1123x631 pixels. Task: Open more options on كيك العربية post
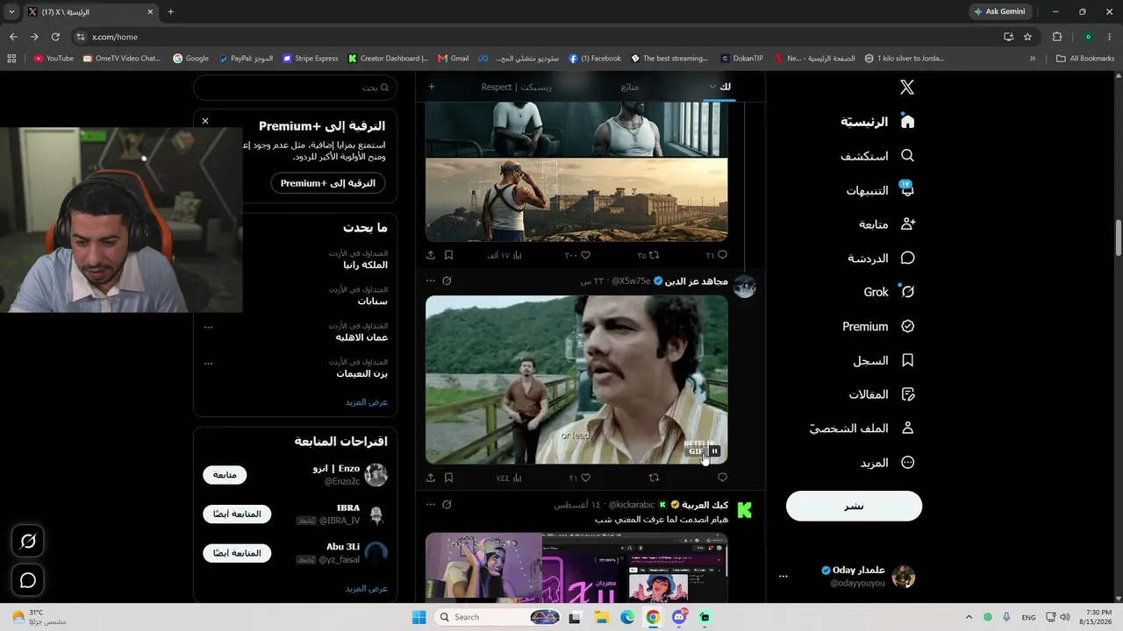click(x=430, y=505)
